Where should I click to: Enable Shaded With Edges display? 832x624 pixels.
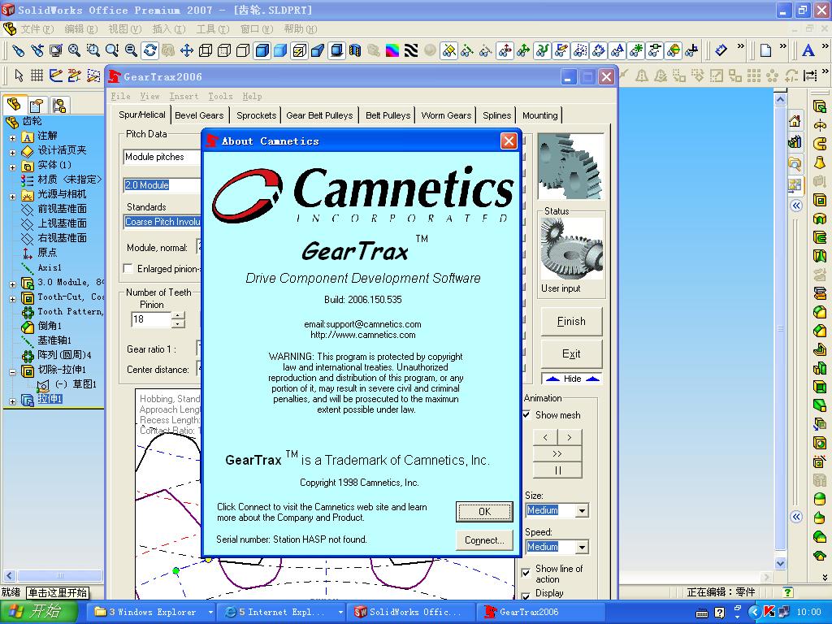(x=262, y=50)
